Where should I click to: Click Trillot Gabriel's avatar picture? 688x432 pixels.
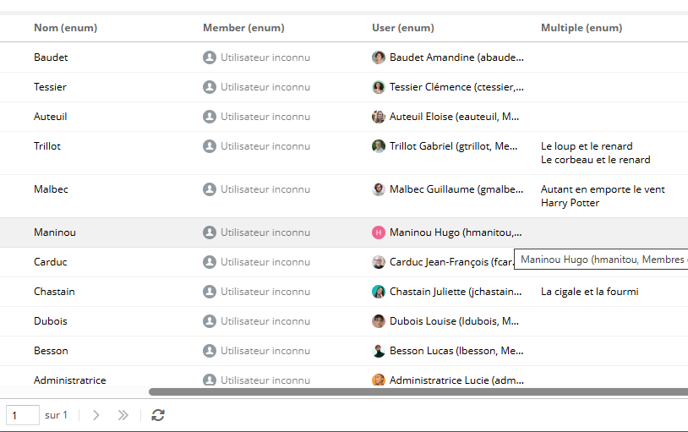(x=379, y=146)
